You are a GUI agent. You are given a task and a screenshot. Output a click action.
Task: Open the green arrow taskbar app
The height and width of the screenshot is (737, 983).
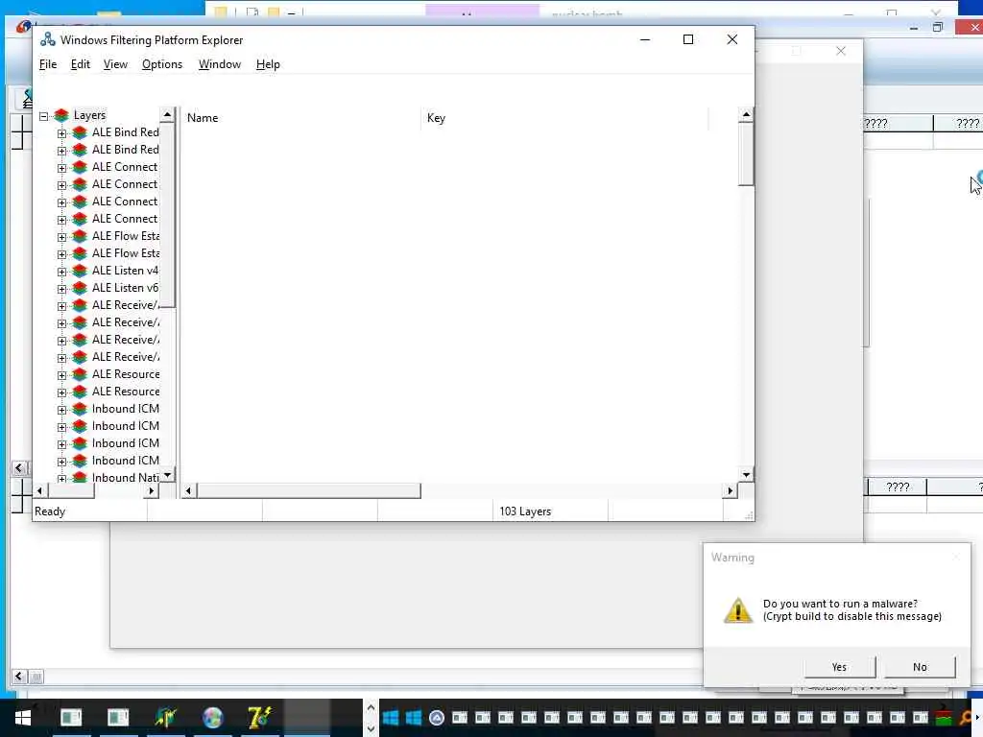(165, 718)
